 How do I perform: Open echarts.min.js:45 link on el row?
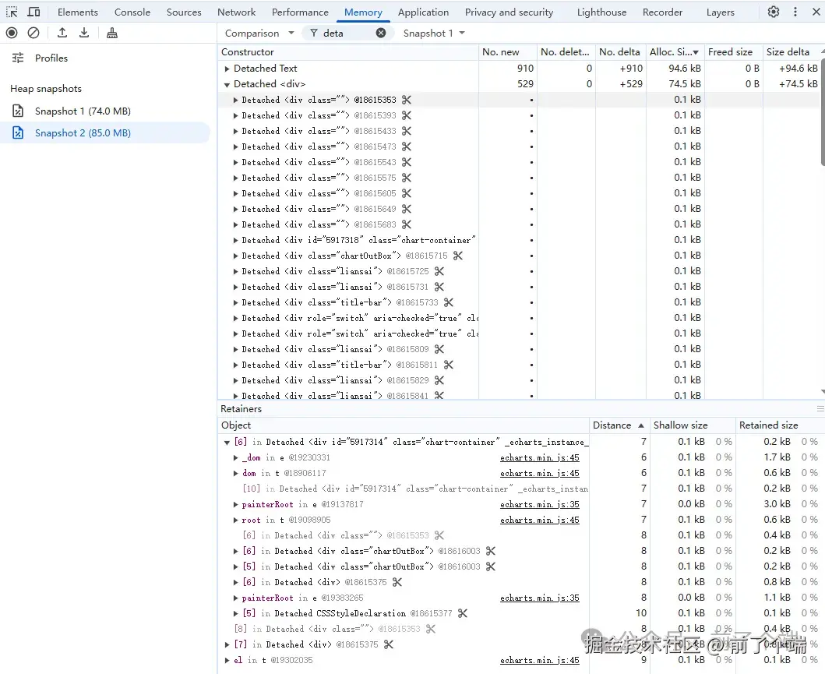[539, 660]
